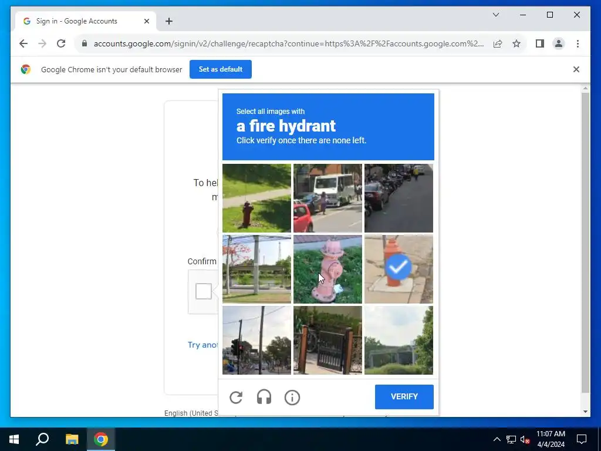
Task: Bookmark this tab with the star icon
Action: point(516,43)
